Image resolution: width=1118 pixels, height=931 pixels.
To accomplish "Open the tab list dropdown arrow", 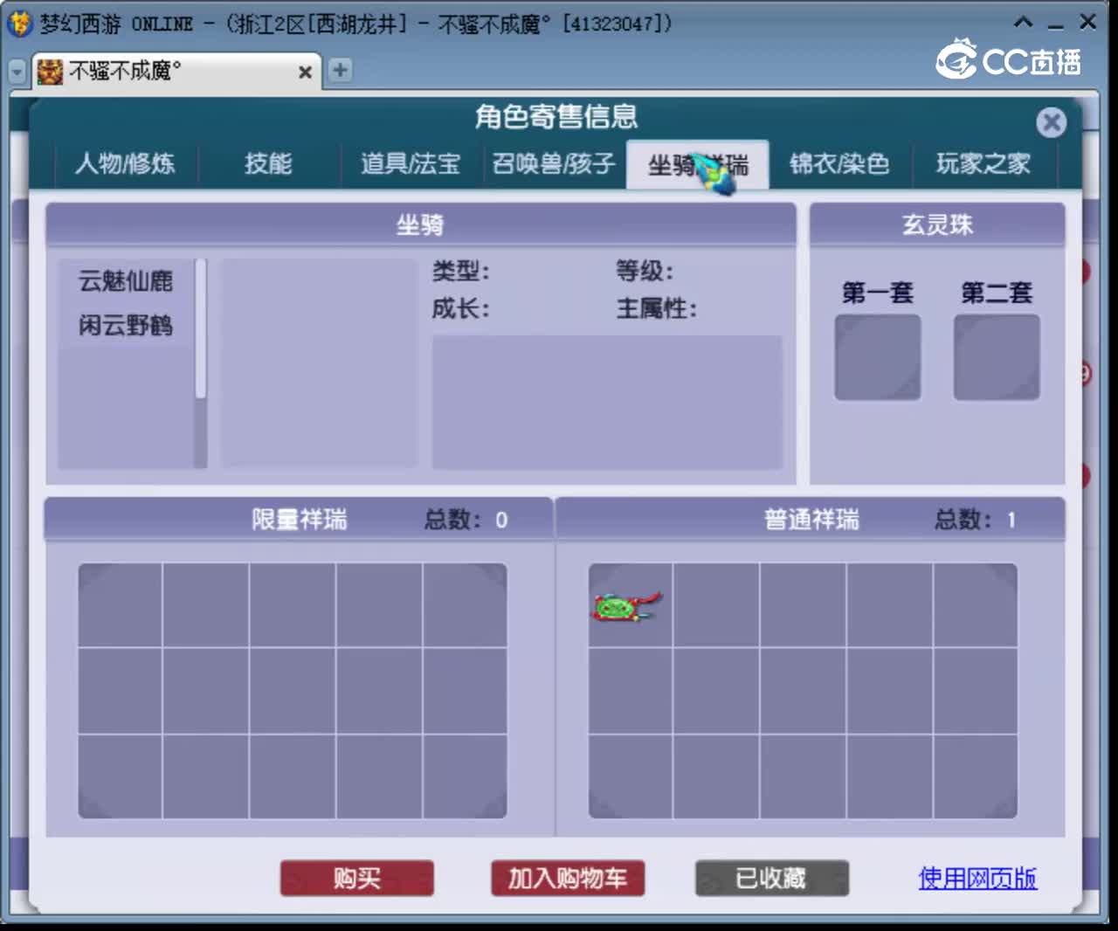I will click(17, 72).
